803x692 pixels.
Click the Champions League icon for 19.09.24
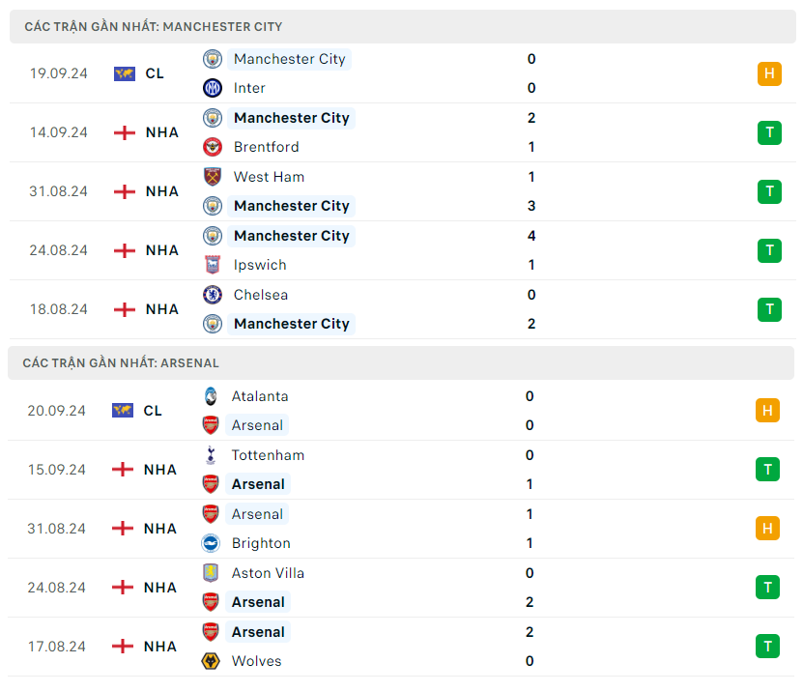coord(125,73)
